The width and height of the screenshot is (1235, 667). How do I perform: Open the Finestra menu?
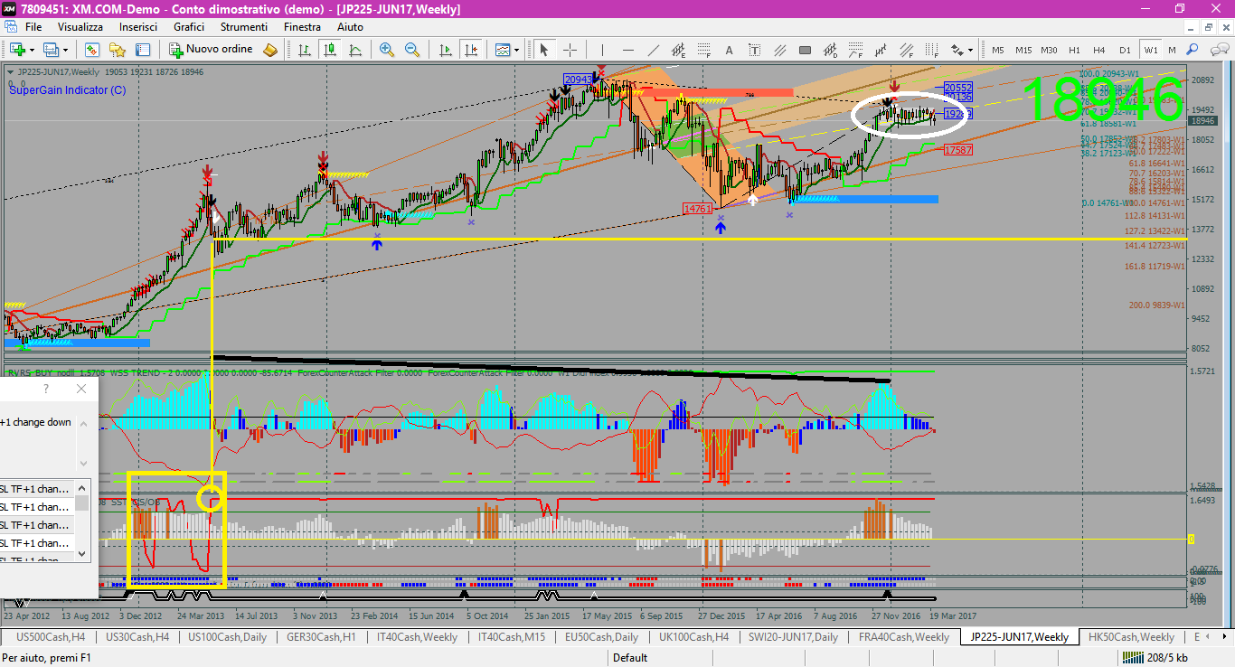tap(302, 27)
